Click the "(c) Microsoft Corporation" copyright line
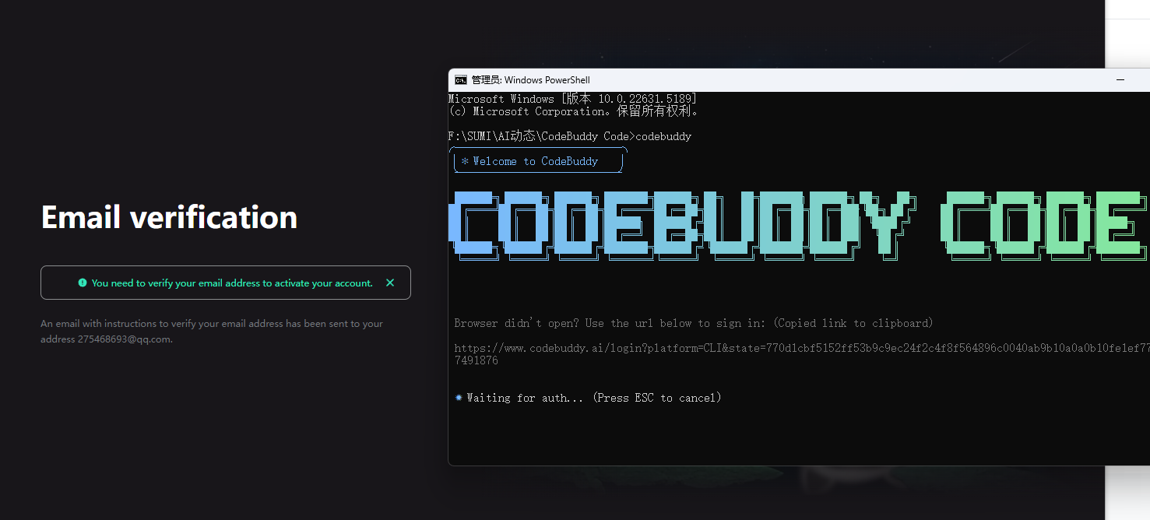Screen dimensions: 1150x520 point(574,111)
